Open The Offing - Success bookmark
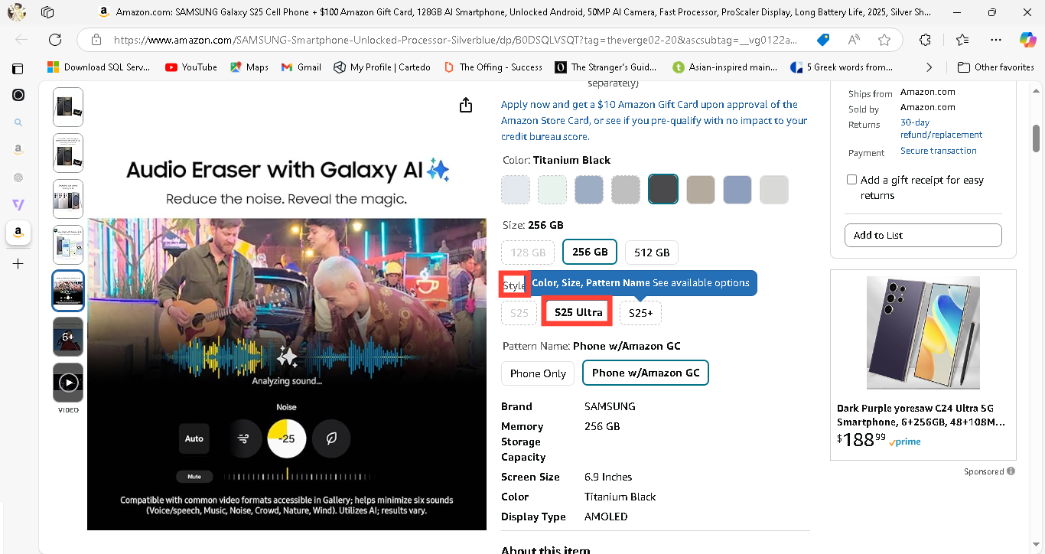 [x=493, y=67]
